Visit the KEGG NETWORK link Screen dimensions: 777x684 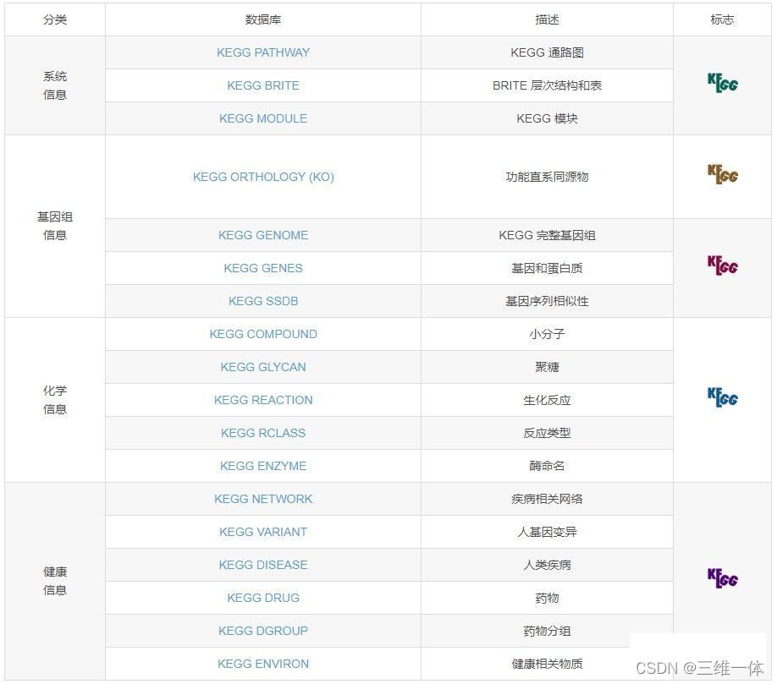(x=263, y=499)
